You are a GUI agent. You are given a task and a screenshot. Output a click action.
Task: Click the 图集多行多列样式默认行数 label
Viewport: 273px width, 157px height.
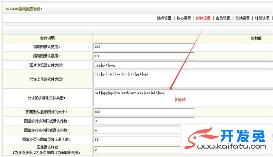(47, 121)
